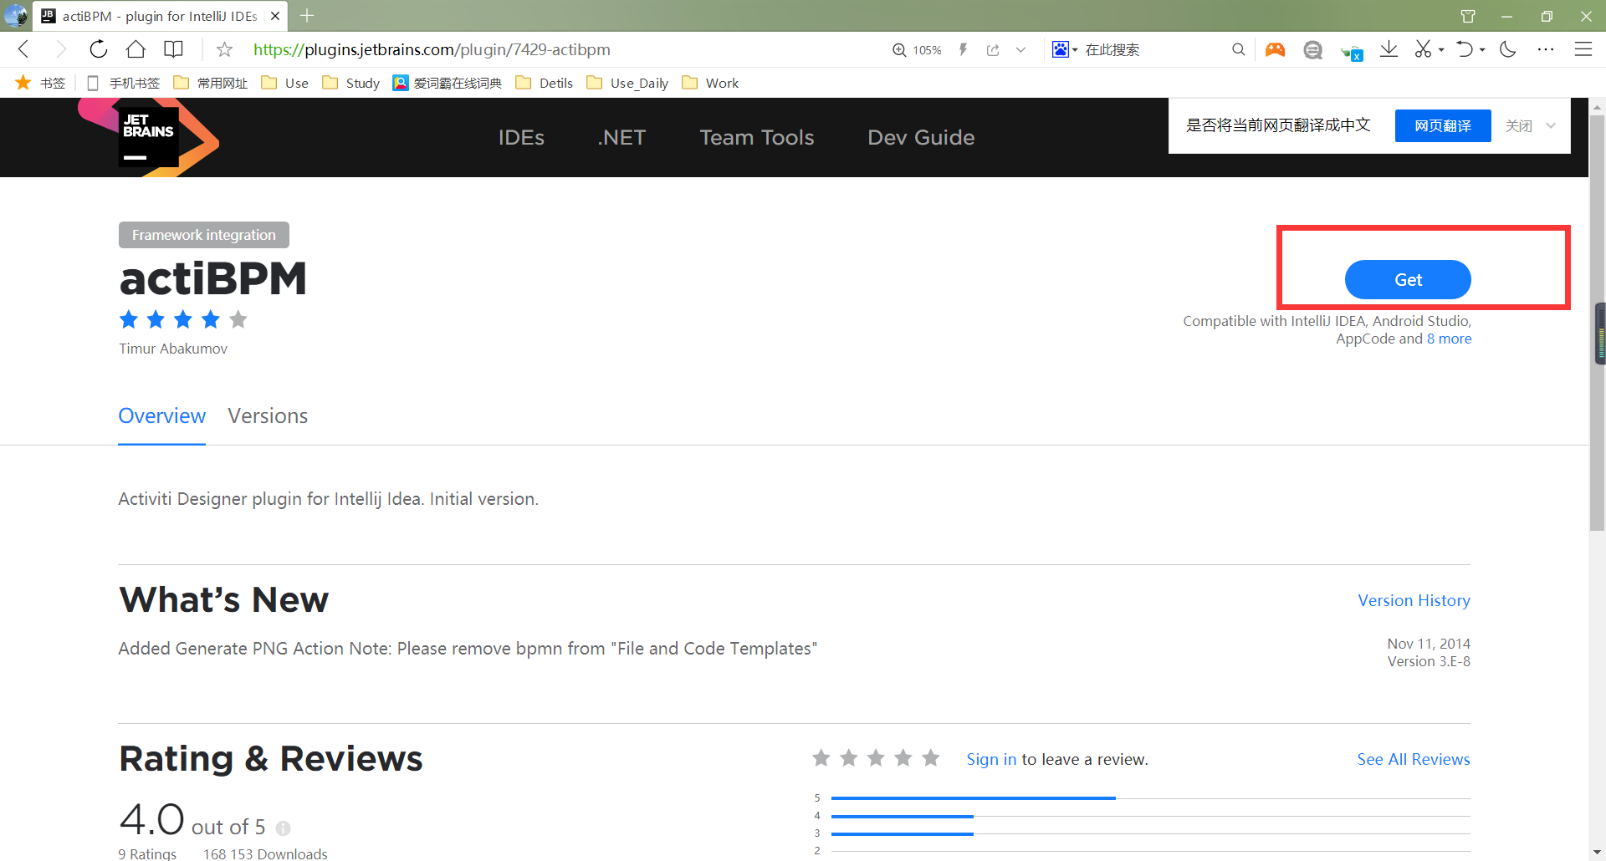Switch to the Versions tab
This screenshot has height=861, width=1606.
click(268, 415)
